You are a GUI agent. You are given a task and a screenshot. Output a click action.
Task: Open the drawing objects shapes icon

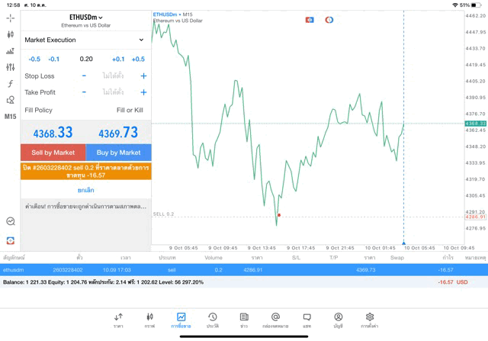pyautogui.click(x=10, y=100)
